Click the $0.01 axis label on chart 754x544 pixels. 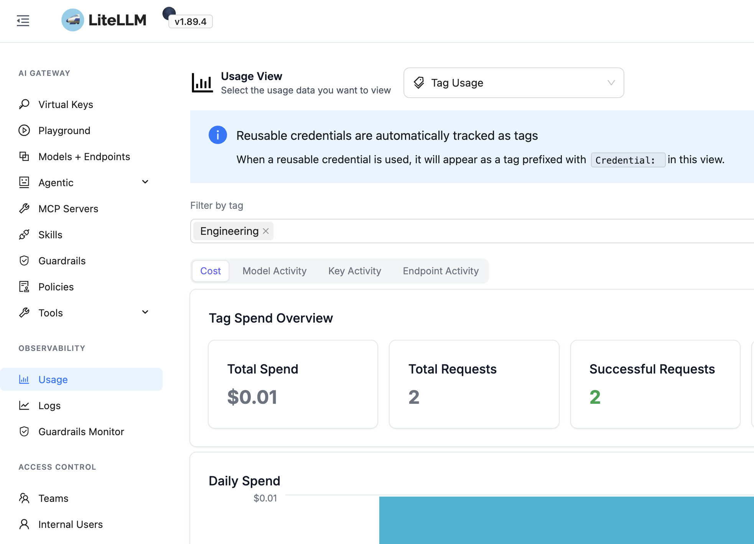click(265, 498)
